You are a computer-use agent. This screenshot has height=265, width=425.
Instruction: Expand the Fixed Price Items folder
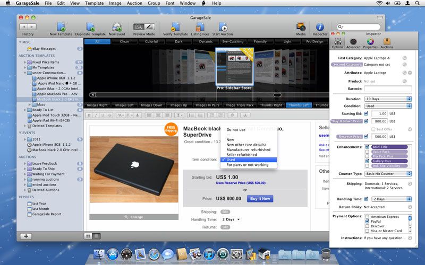click(x=24, y=62)
